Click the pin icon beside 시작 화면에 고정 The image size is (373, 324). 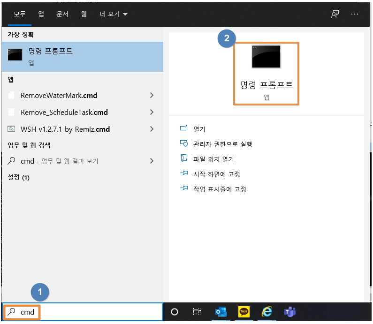click(x=184, y=173)
